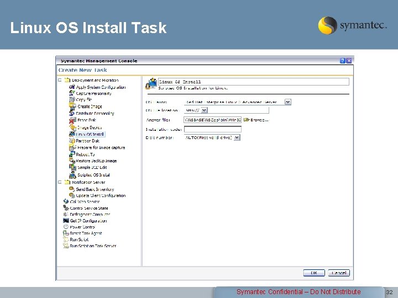Click the Deployment and Migration folder label

point(95,81)
